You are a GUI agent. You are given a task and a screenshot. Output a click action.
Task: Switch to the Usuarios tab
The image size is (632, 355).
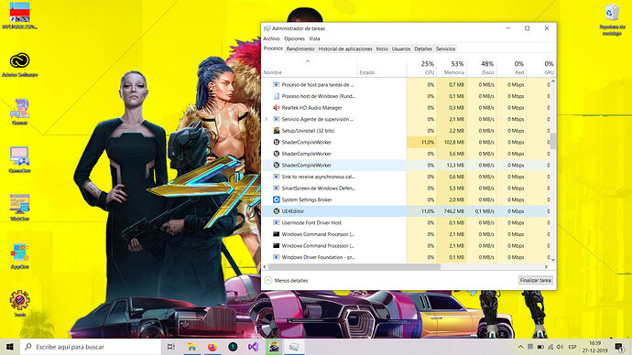[x=401, y=48]
